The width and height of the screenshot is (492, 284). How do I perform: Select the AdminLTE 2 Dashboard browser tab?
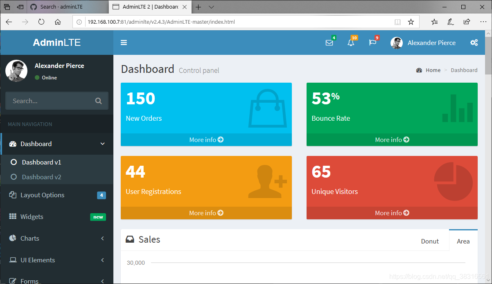click(x=150, y=7)
